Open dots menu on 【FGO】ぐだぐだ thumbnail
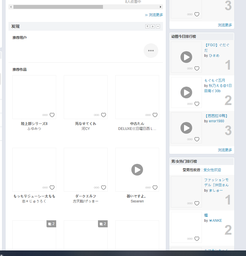This screenshot has height=256, width=246. point(190,68)
